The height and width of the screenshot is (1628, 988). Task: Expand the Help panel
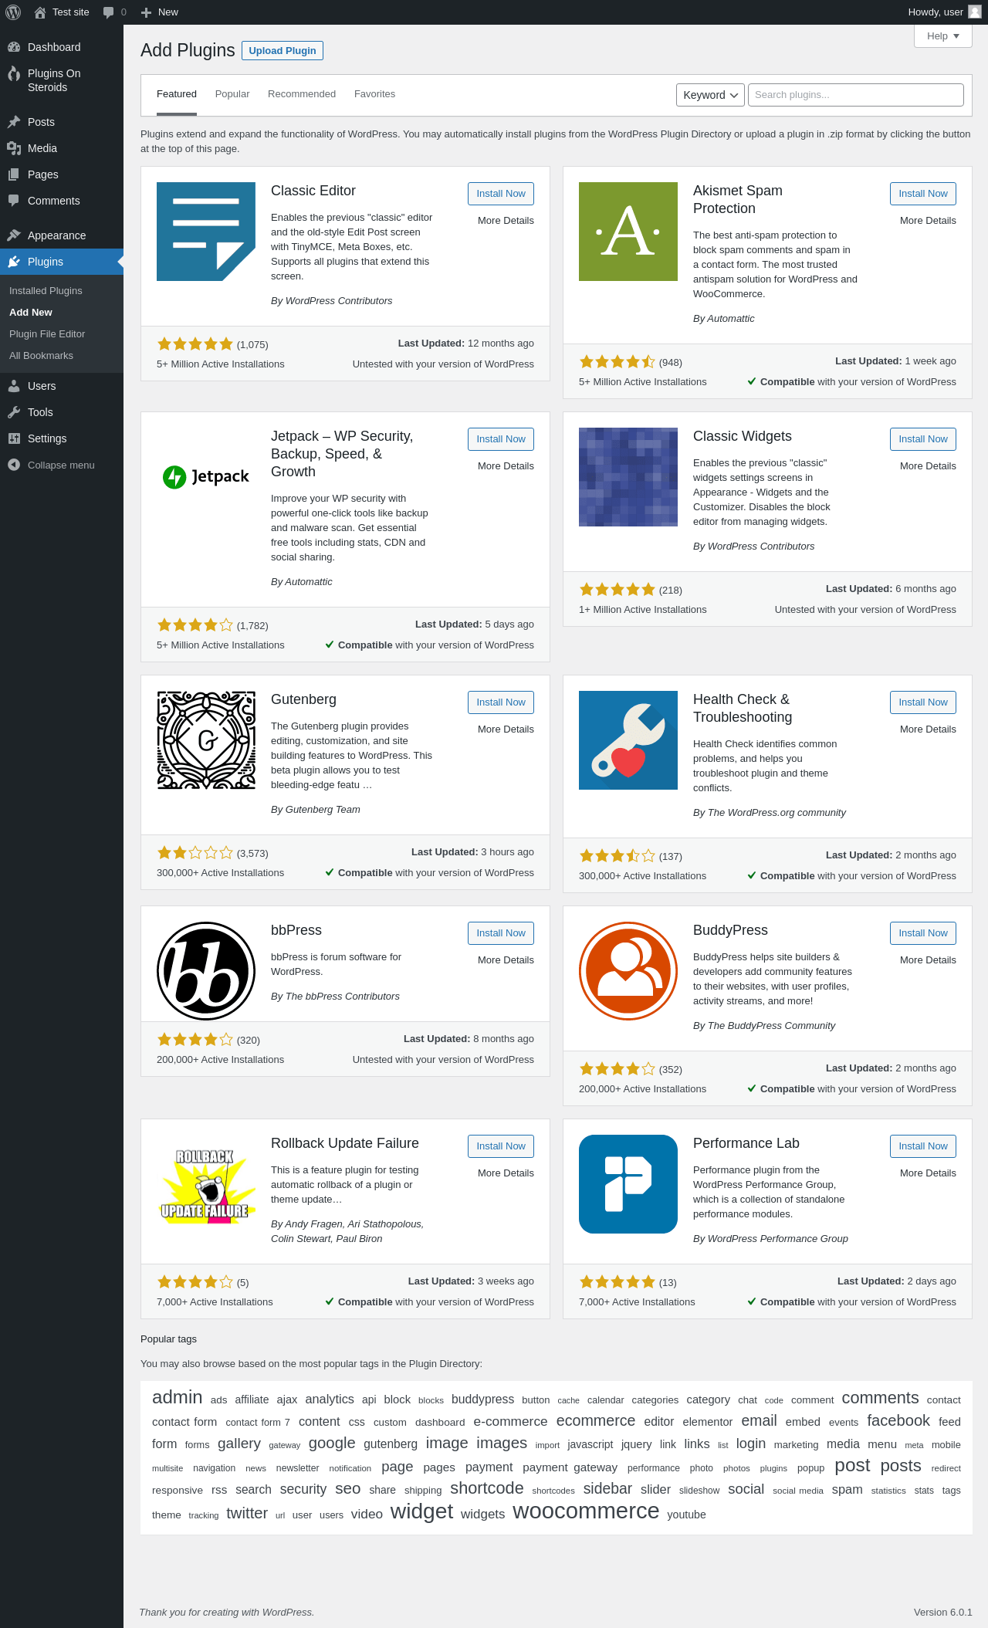click(x=943, y=36)
